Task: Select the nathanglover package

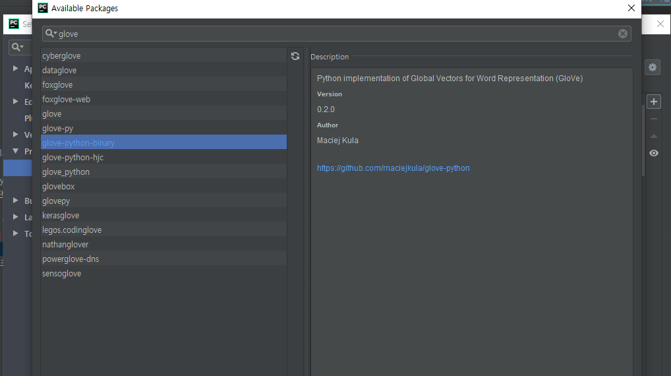Action: coord(164,245)
